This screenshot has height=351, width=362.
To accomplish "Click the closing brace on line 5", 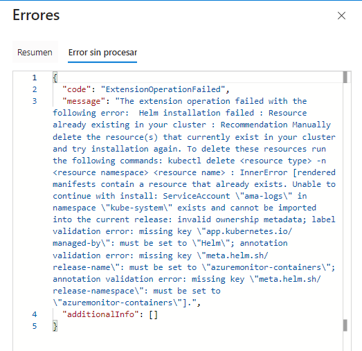I will 55,326.
